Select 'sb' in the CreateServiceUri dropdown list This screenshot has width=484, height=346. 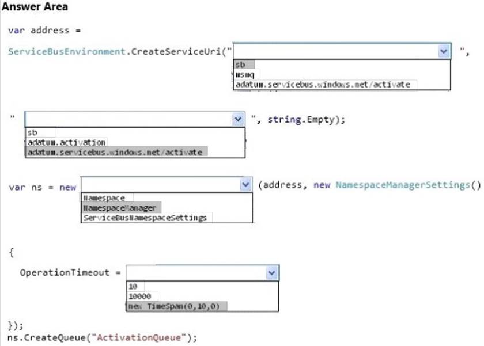coord(240,64)
